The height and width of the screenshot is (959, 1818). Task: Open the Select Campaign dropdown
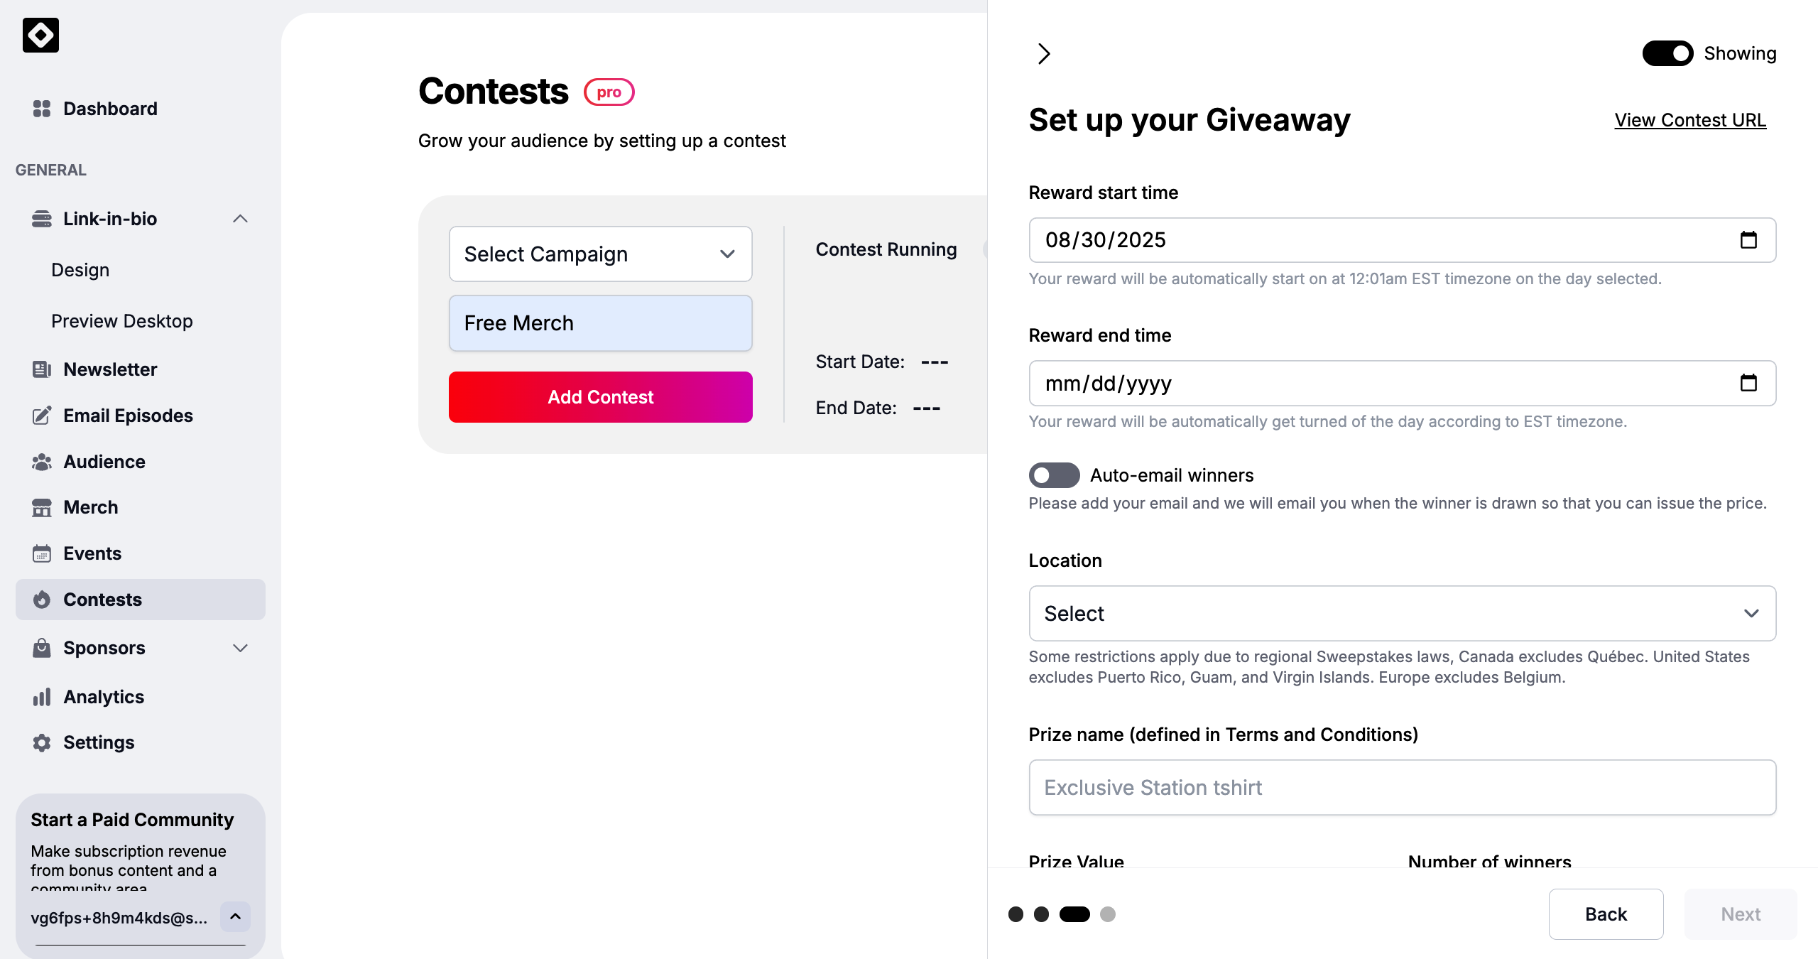click(600, 254)
